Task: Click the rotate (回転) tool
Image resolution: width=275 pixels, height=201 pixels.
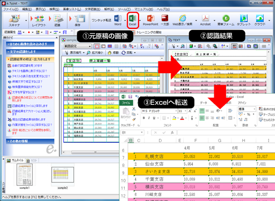Action: tap(127, 53)
